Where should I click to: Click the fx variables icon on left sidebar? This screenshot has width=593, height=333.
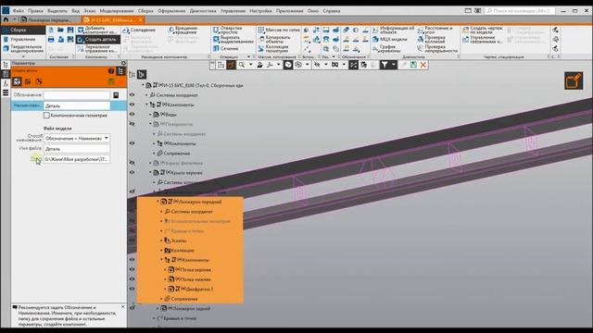6,83
